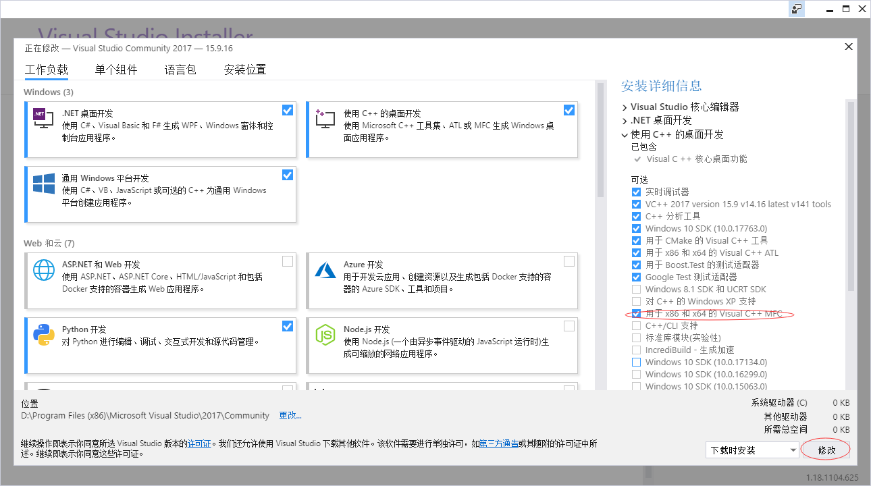Close the modify dialog with the X
Image resolution: width=871 pixels, height=486 pixels.
point(849,47)
